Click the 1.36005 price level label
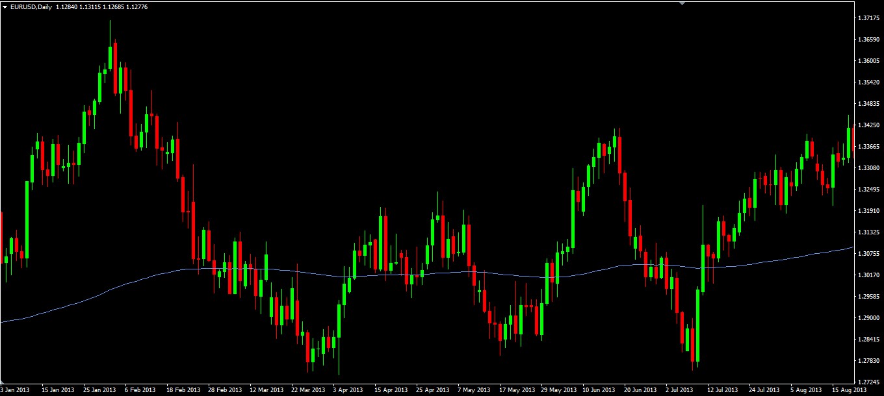 (x=868, y=61)
